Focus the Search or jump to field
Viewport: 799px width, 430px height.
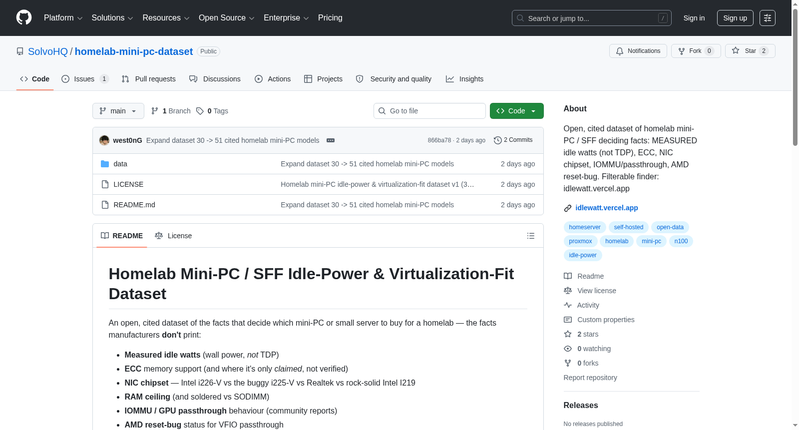coord(592,18)
